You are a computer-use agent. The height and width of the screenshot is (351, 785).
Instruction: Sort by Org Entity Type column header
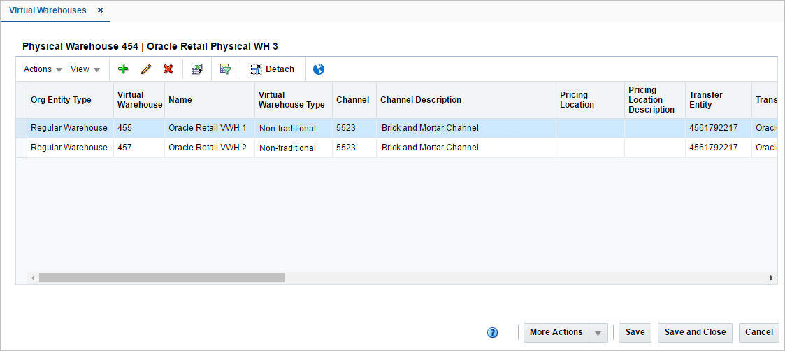pyautogui.click(x=70, y=100)
